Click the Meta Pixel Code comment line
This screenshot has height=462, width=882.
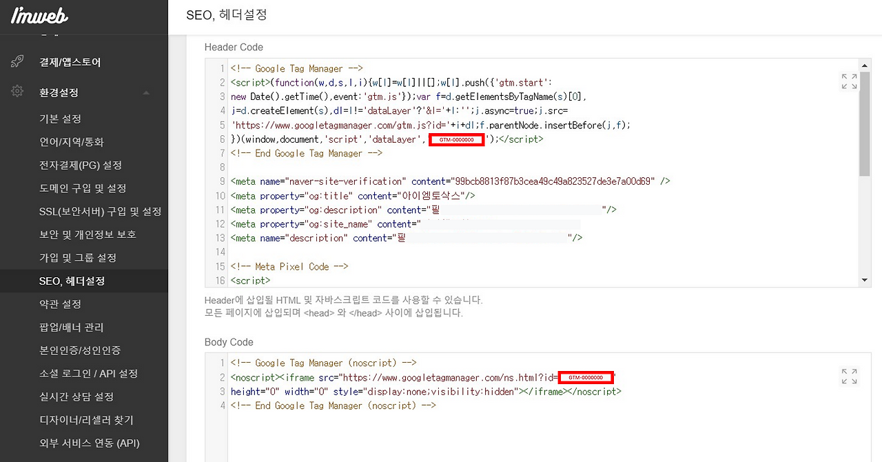(289, 266)
